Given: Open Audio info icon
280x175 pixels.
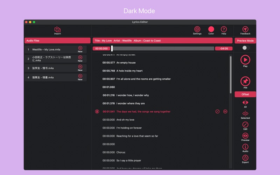Looking at the screenshot, I should (245, 147).
